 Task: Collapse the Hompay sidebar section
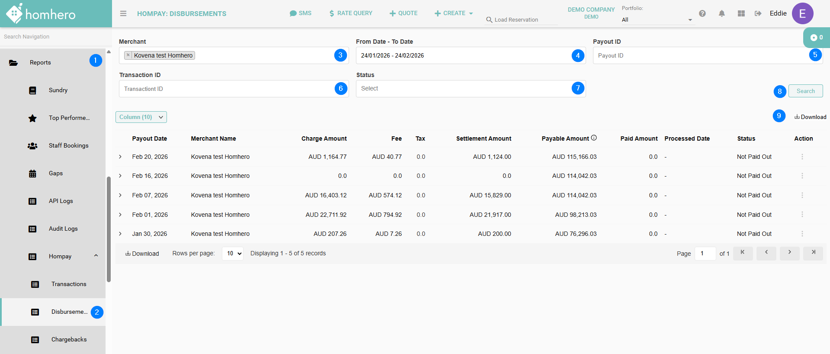[96, 256]
